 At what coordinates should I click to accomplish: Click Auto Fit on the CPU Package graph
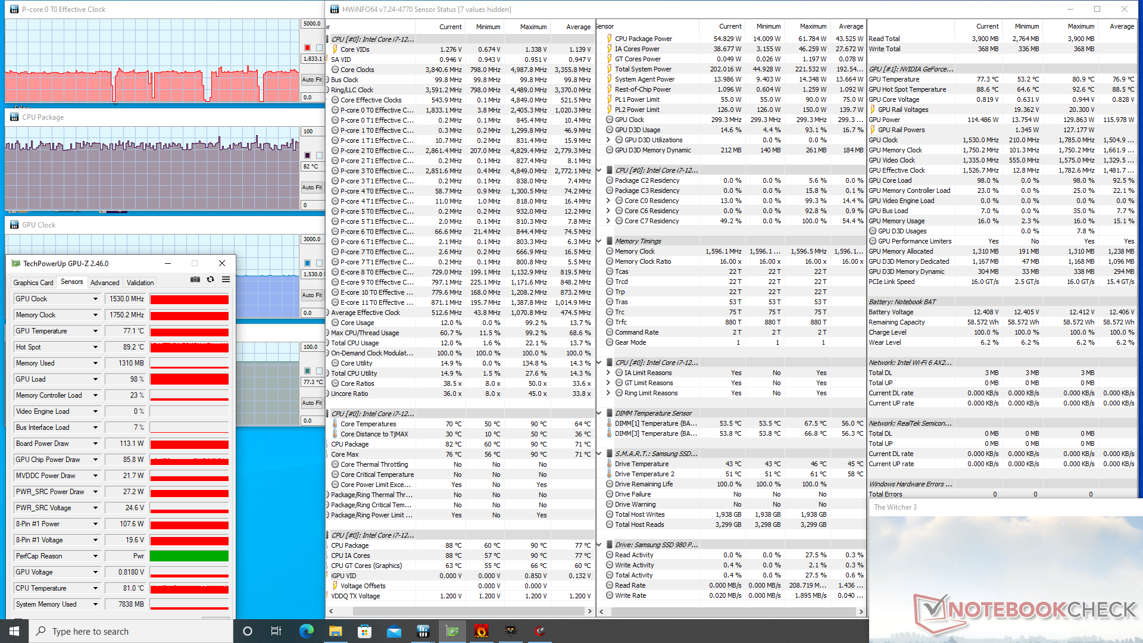[311, 187]
